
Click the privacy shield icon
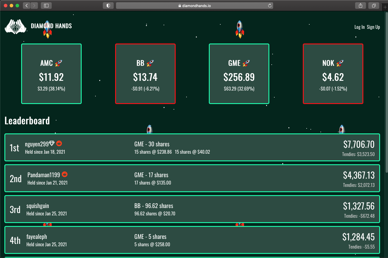click(108, 5)
